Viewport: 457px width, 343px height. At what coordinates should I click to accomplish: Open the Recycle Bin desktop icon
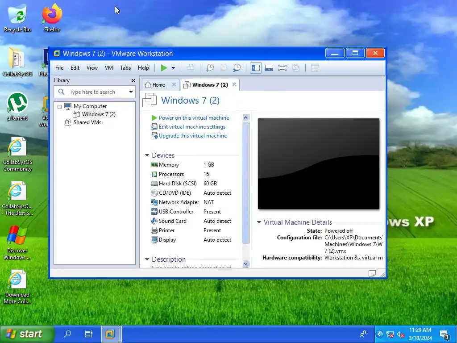(17, 18)
